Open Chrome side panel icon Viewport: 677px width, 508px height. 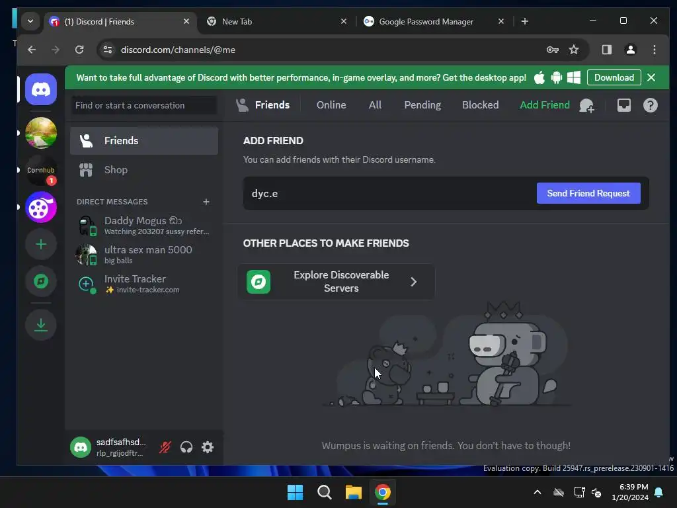(x=607, y=50)
